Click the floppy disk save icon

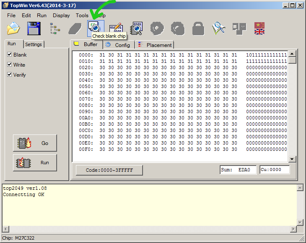point(34,28)
